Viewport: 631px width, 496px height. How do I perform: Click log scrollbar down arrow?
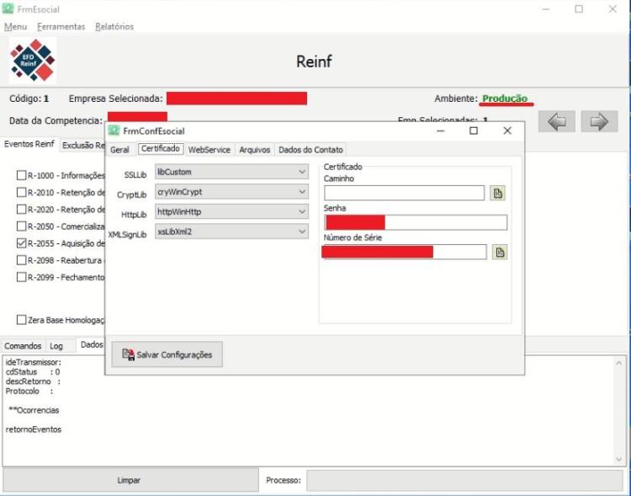(618, 459)
